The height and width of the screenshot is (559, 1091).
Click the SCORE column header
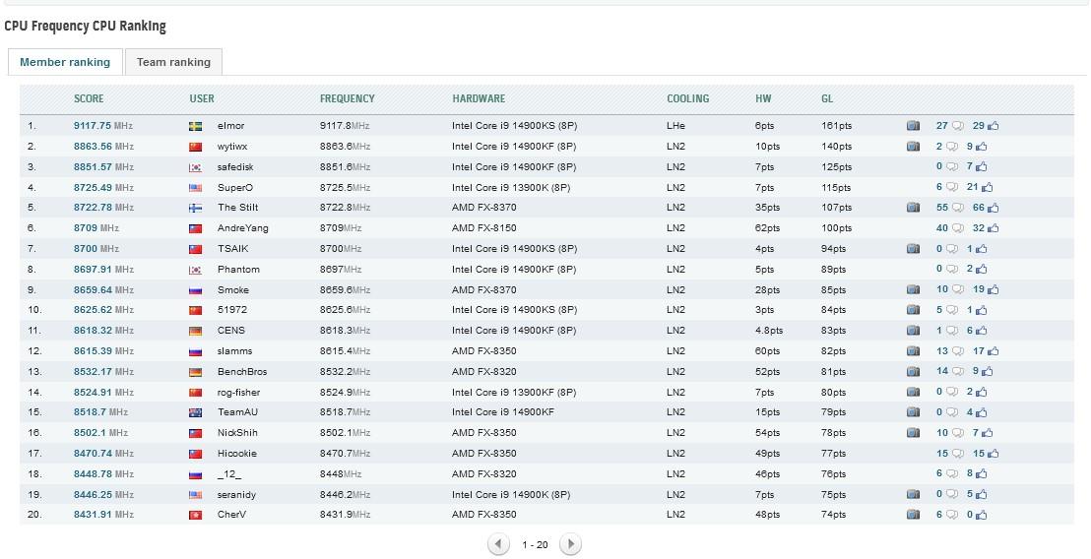click(89, 98)
